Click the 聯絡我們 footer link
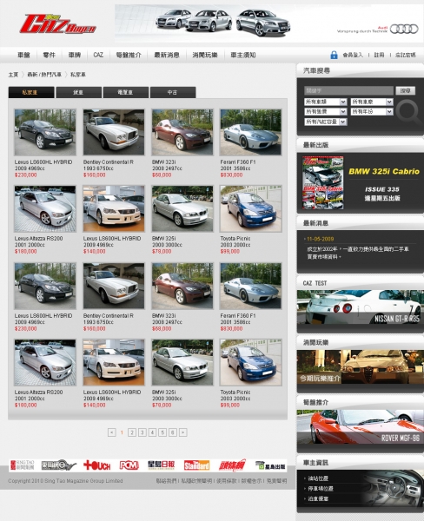 [x=166, y=481]
